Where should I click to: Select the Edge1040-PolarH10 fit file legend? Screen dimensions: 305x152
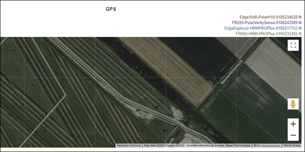point(270,17)
